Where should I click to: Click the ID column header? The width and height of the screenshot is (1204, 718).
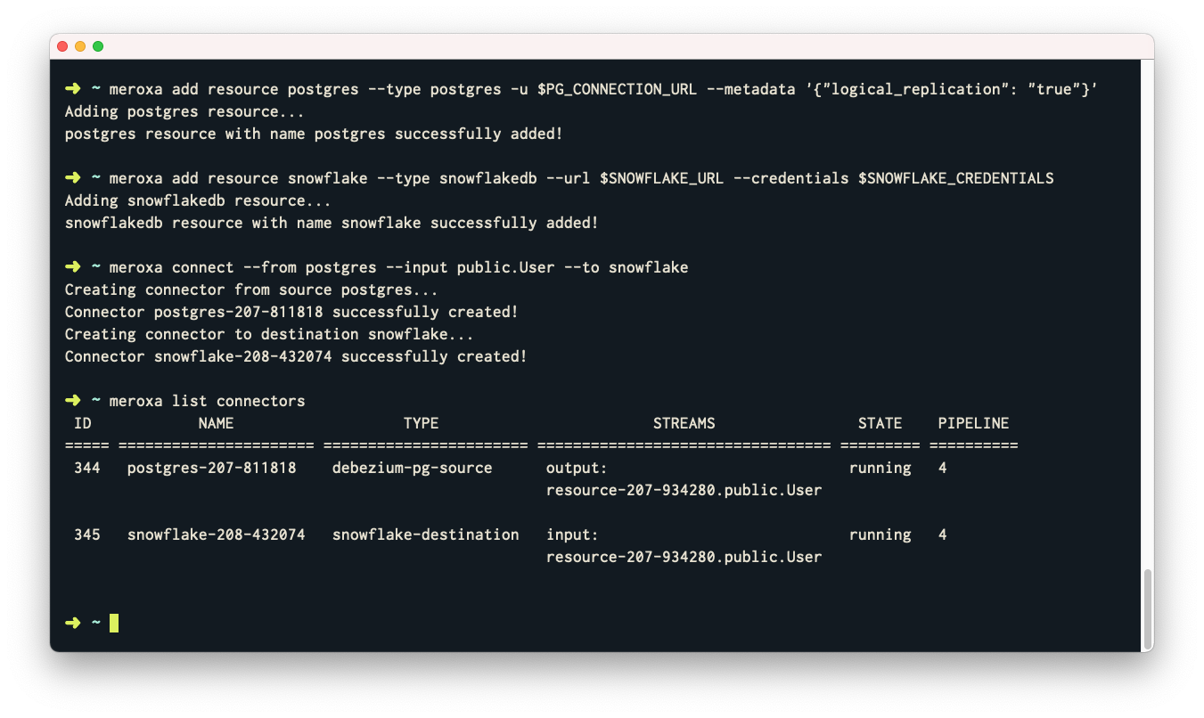82,423
